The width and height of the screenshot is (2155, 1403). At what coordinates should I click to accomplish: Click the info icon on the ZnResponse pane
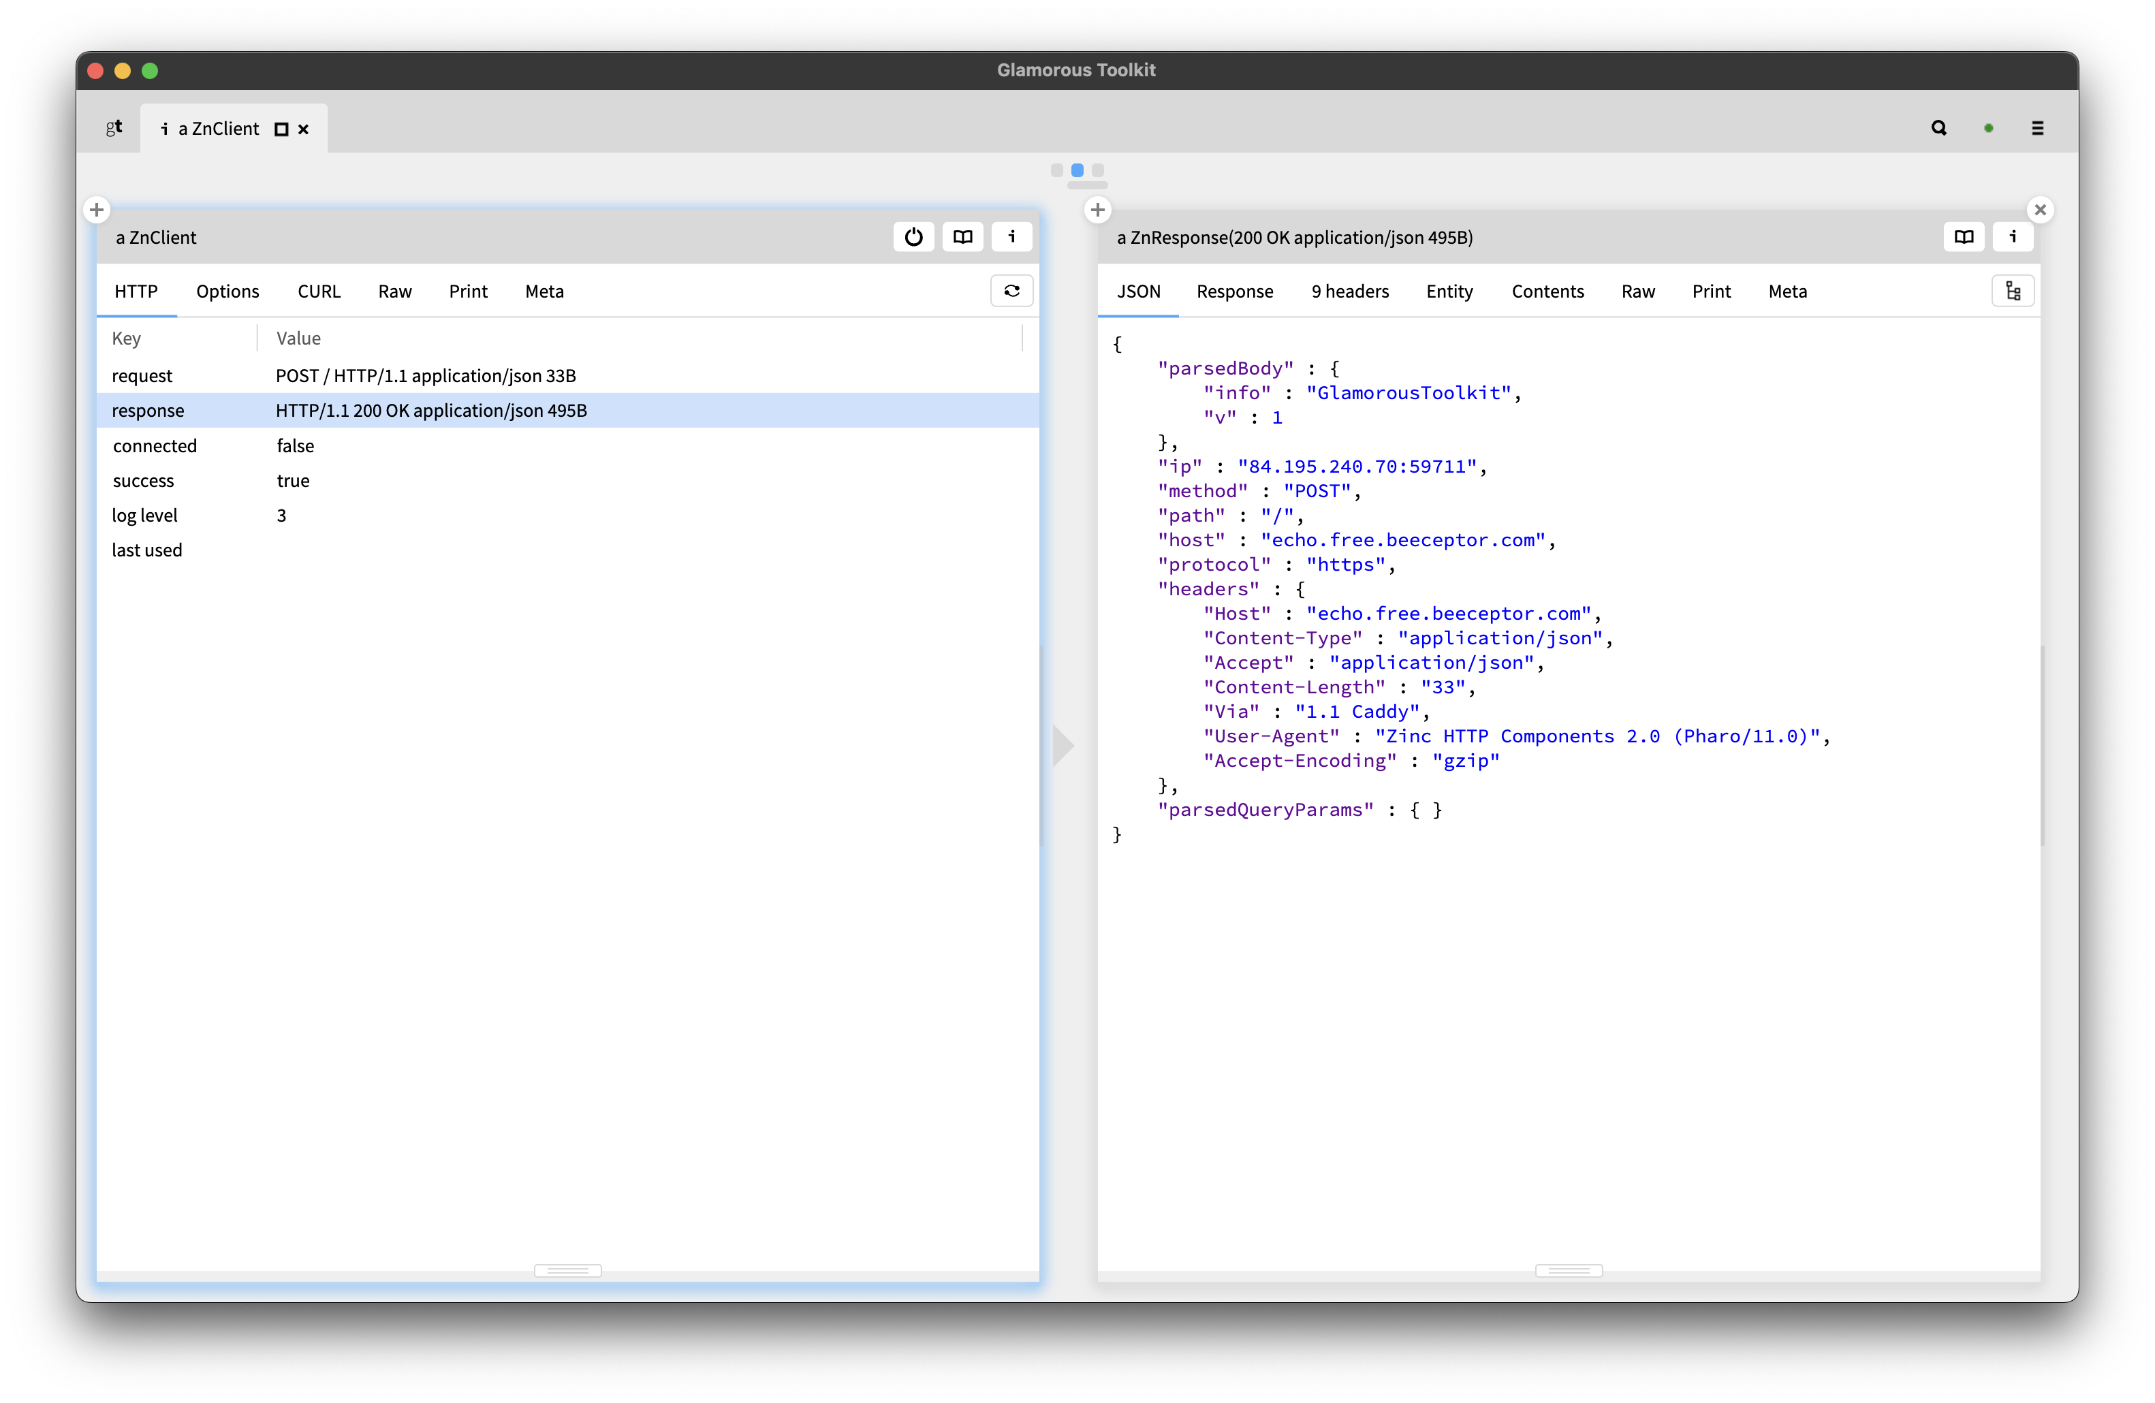coord(2013,237)
